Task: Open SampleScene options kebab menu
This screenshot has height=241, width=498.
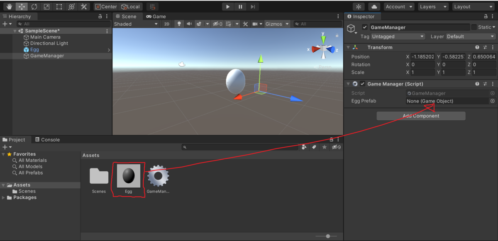Action: [107, 31]
